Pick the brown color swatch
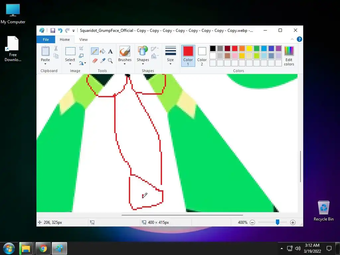The image size is (340, 255). click(227, 56)
